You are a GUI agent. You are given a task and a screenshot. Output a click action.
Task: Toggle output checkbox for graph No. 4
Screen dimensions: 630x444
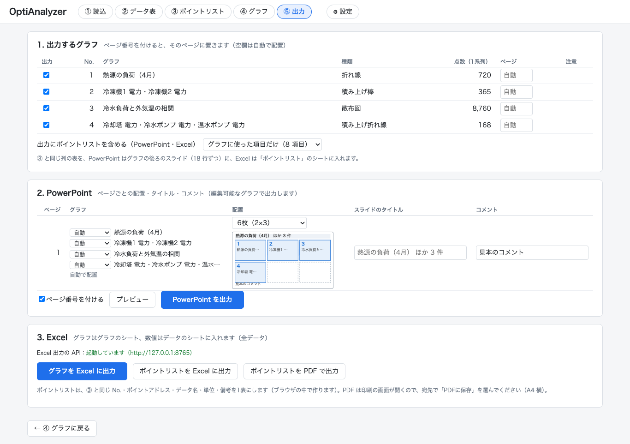pyautogui.click(x=46, y=125)
